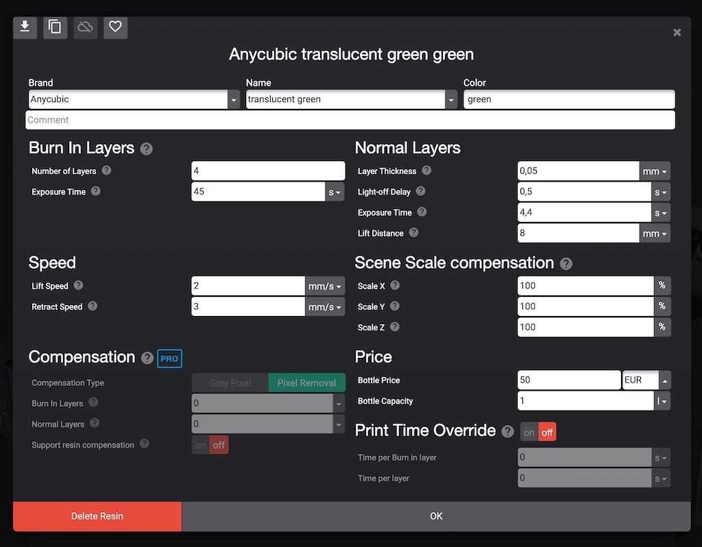Screen dimensions: 702x547
Task: Show help for Layer Thickness
Action: pyautogui.click(x=426, y=171)
